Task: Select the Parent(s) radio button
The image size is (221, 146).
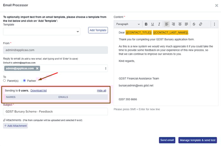Action: [x=4, y=81]
